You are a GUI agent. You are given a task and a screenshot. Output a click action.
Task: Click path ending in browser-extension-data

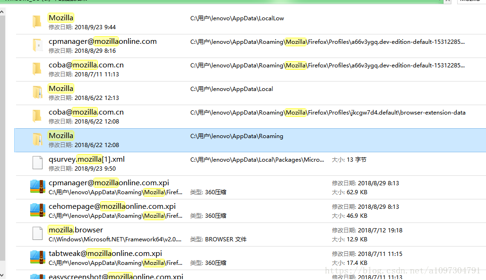328,113
